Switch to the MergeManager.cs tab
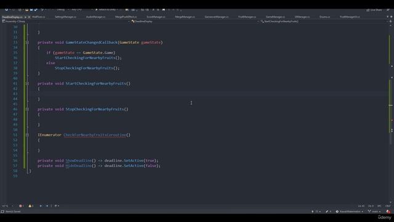Image resolution: width=394 pixels, height=222 pixels. pyautogui.click(x=185, y=17)
